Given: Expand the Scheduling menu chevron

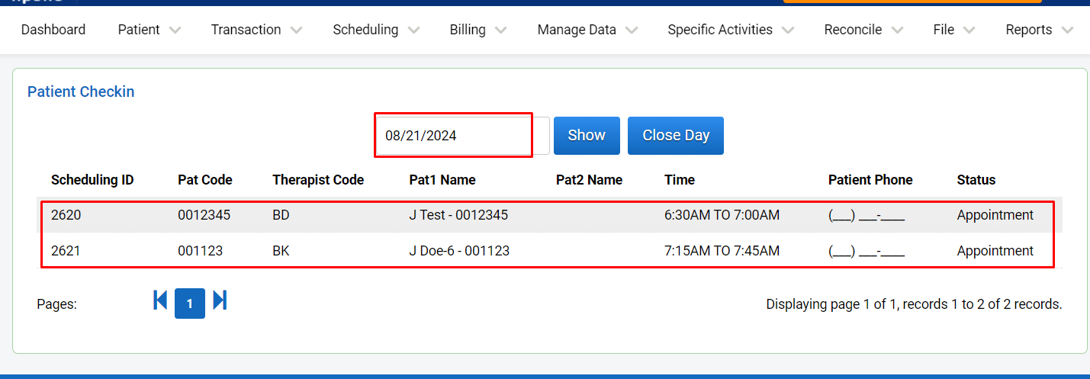Looking at the screenshot, I should [x=413, y=31].
